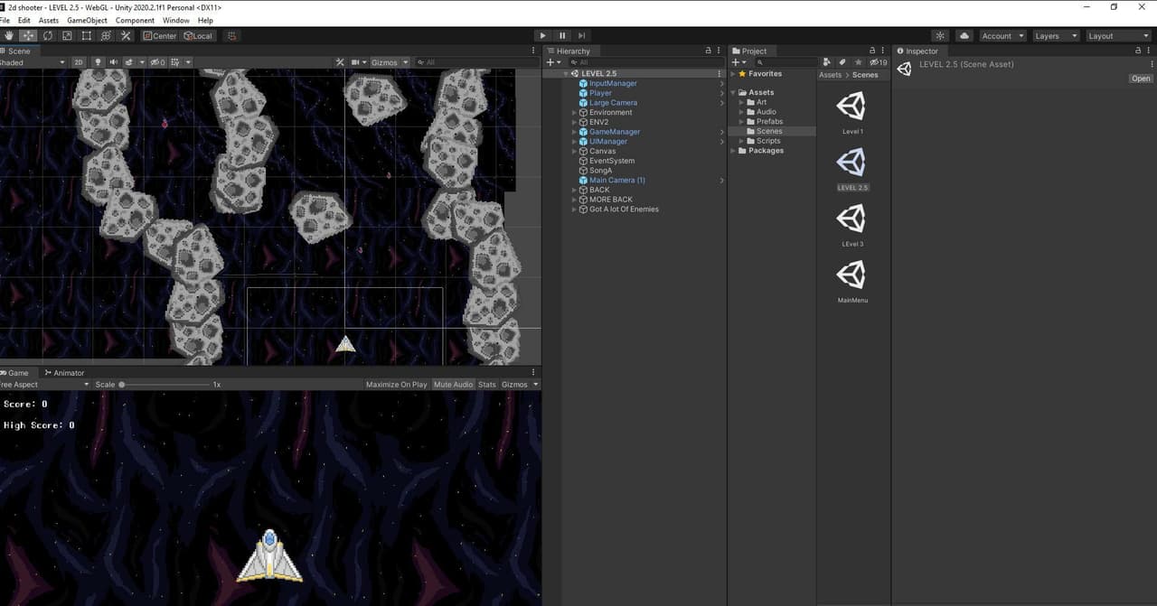Open Collab services sun icon
This screenshot has width=1157, height=606.
click(940, 36)
